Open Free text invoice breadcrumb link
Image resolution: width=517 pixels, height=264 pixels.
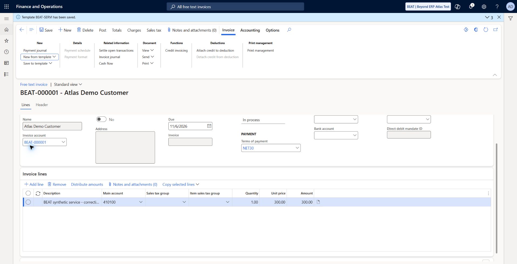34,84
